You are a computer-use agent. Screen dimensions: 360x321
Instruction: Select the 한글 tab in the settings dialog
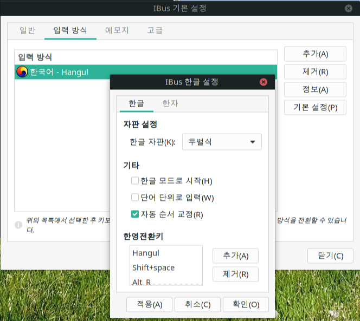pyautogui.click(x=137, y=103)
